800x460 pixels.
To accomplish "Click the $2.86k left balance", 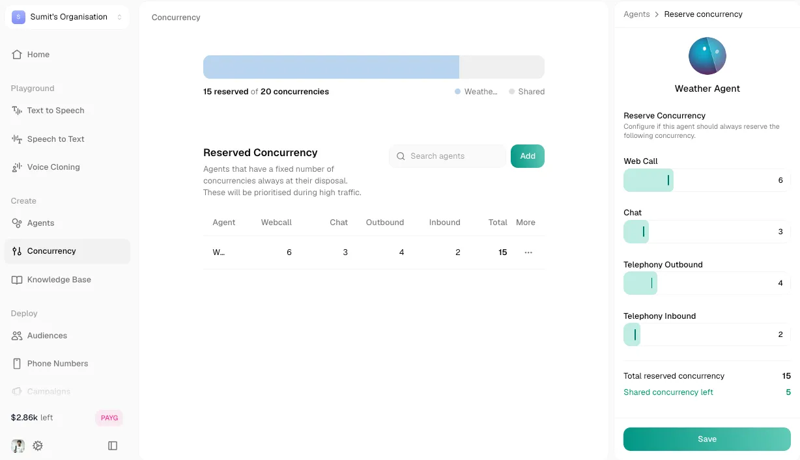I will (32, 418).
